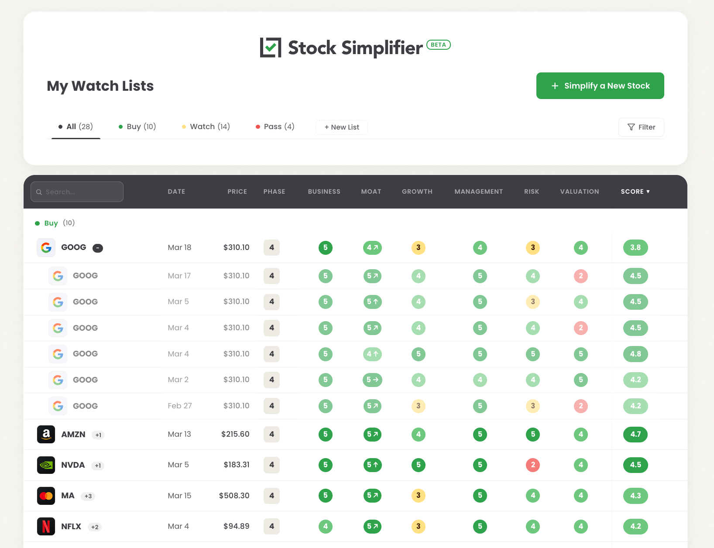Click the Simplify a New Stock button

coord(600,86)
